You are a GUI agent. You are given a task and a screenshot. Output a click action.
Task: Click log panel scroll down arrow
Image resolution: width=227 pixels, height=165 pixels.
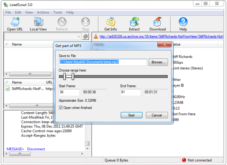coord(87,149)
